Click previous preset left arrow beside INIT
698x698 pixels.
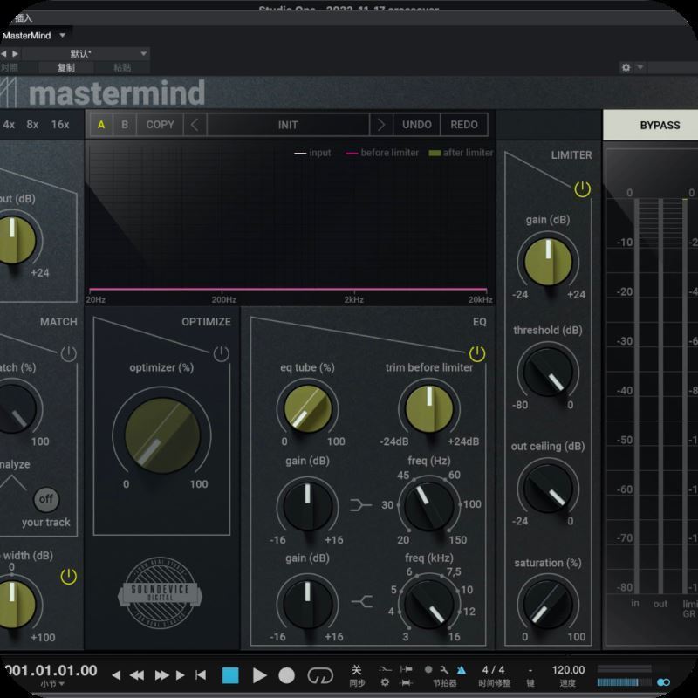point(195,125)
